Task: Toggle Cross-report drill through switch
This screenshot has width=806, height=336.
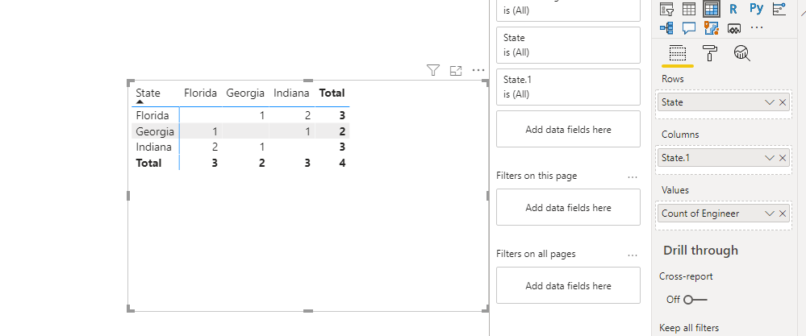Action: click(695, 300)
